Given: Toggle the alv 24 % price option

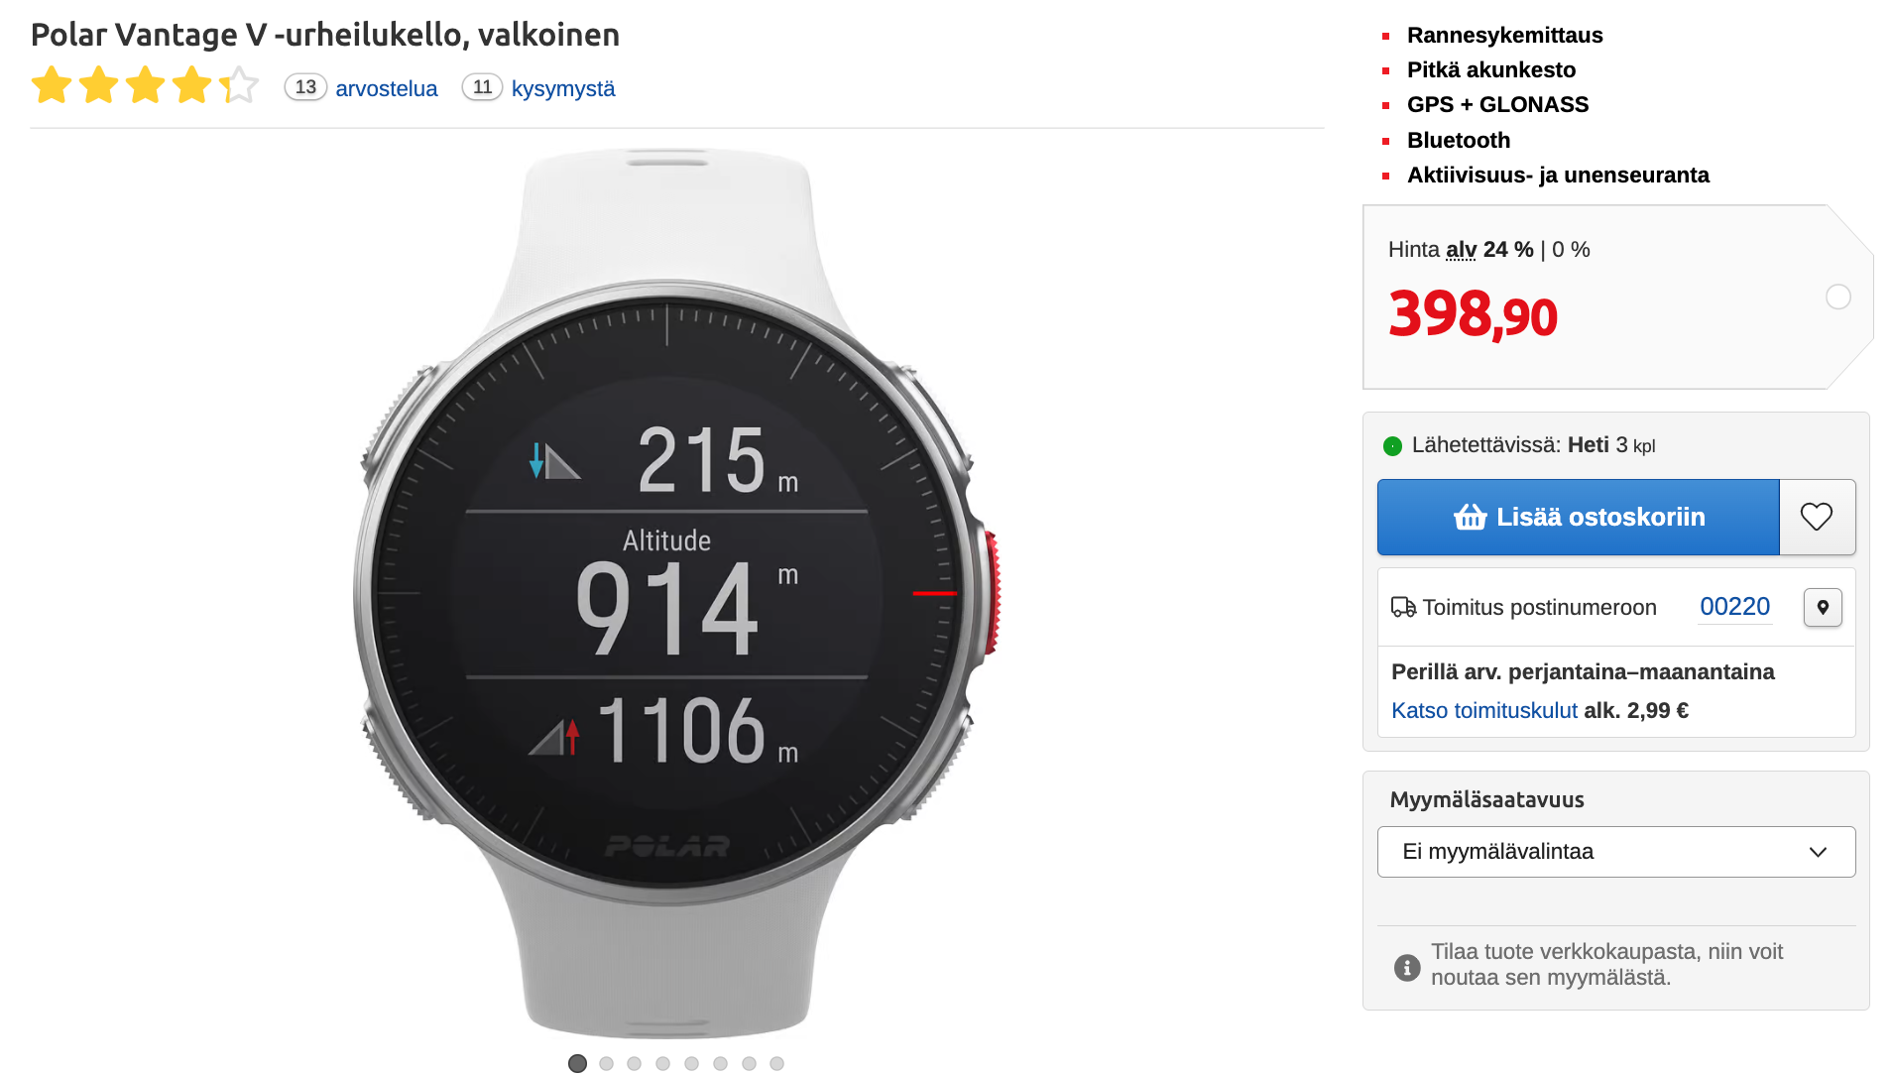Looking at the screenshot, I should pyautogui.click(x=1489, y=250).
